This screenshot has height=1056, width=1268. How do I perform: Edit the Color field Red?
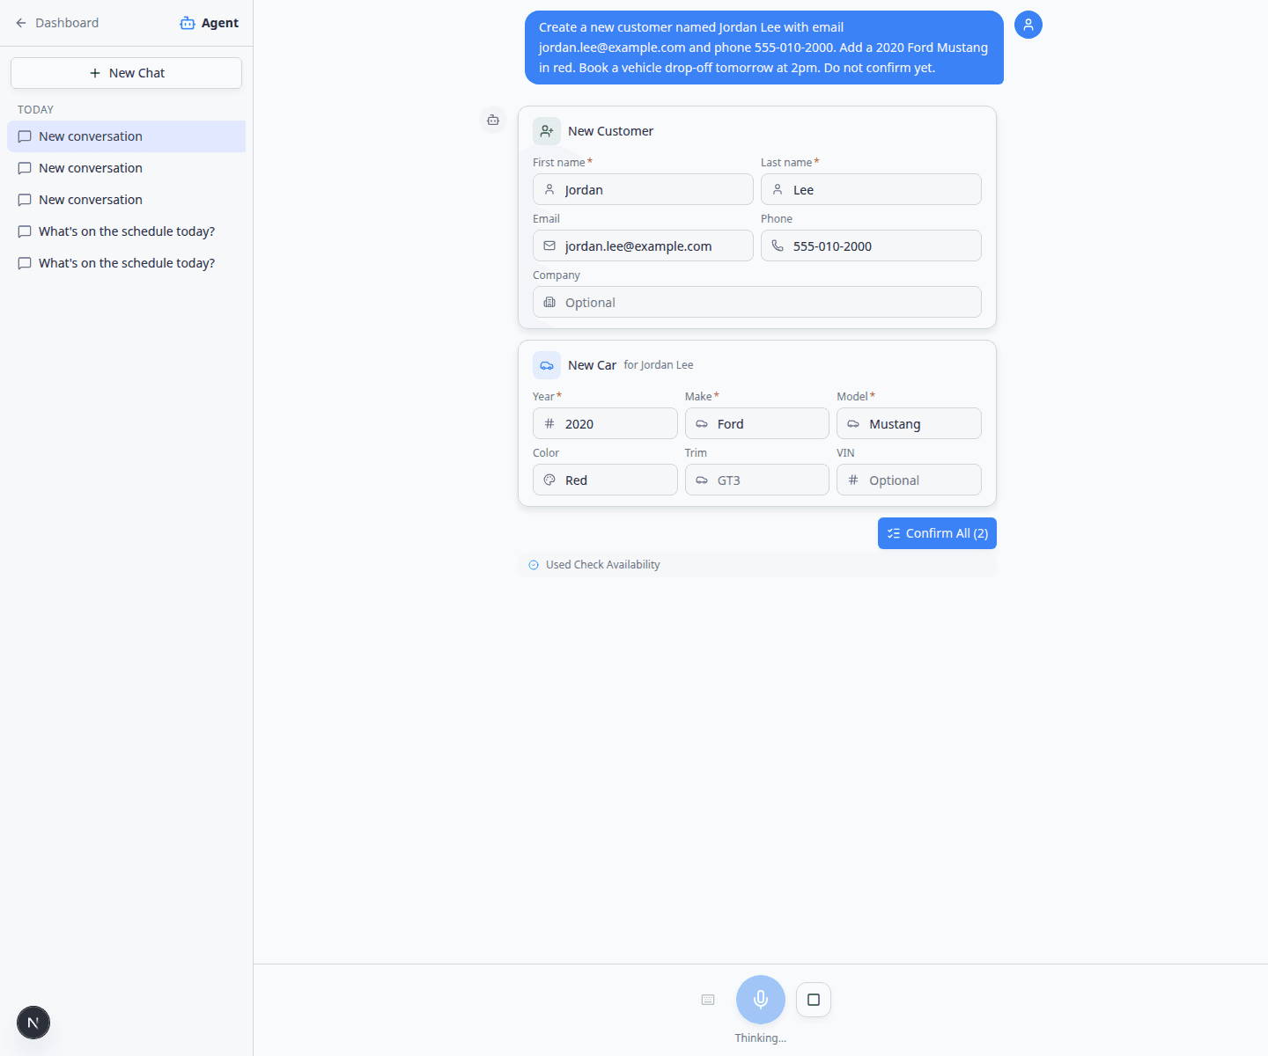(x=605, y=480)
